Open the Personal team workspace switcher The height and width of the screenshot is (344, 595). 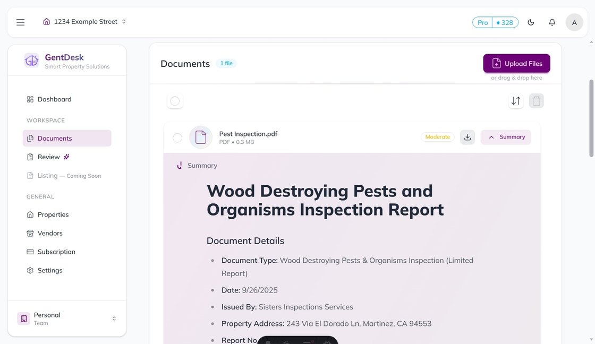tap(68, 318)
